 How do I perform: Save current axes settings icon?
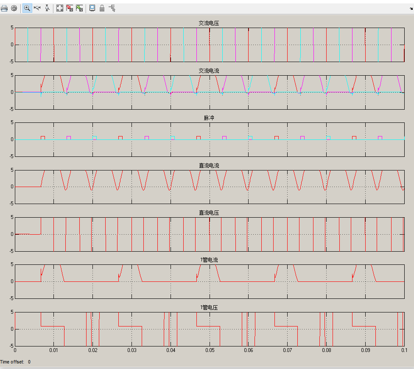coord(70,8)
